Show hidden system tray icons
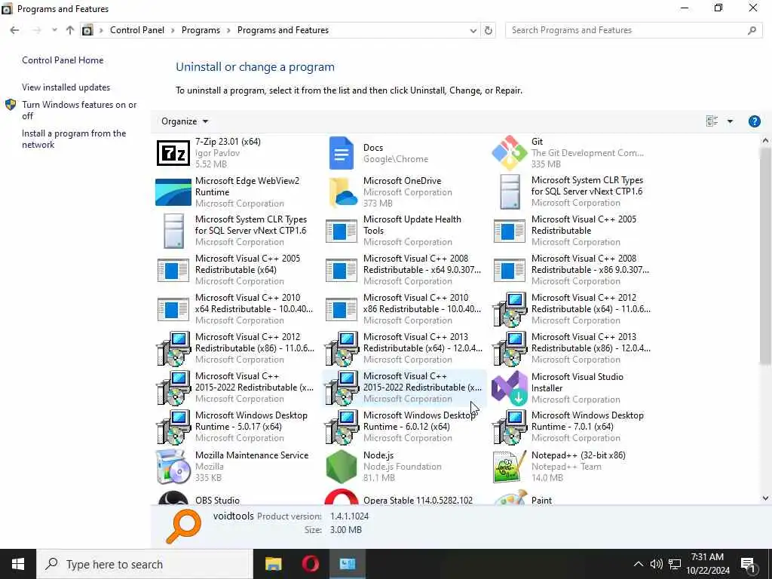This screenshot has height=579, width=772. (x=638, y=564)
